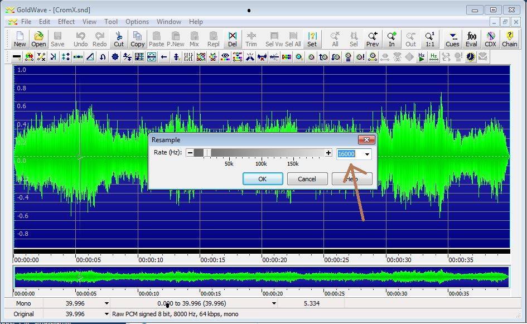The image size is (527, 324).
Task: Open the Eval expression evaluator icon
Action: (x=472, y=39)
